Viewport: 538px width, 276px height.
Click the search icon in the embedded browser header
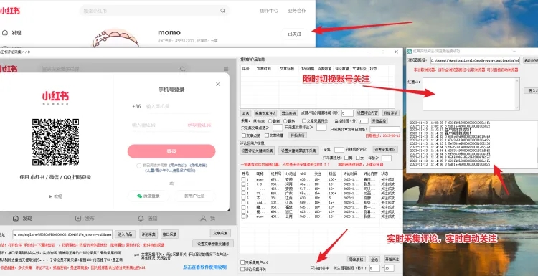[x=182, y=69]
